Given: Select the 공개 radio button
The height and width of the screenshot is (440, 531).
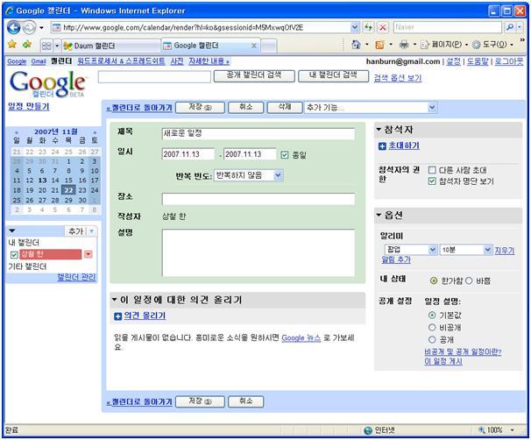Looking at the screenshot, I should point(432,339).
